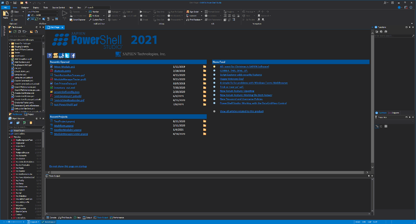Collapse the Modules tree node
The image size is (416, 224).
[x=10, y=137]
